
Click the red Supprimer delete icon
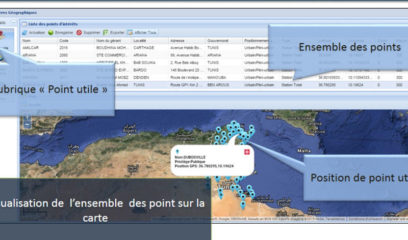point(79,33)
